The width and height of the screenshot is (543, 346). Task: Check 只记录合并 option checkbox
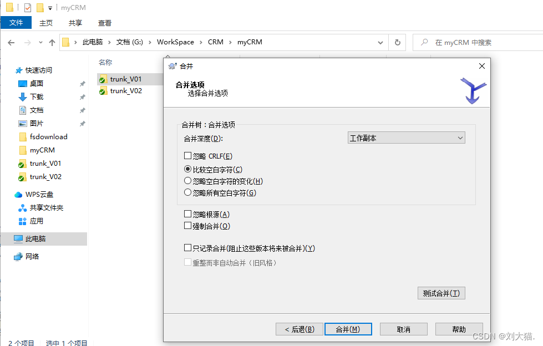coord(187,248)
